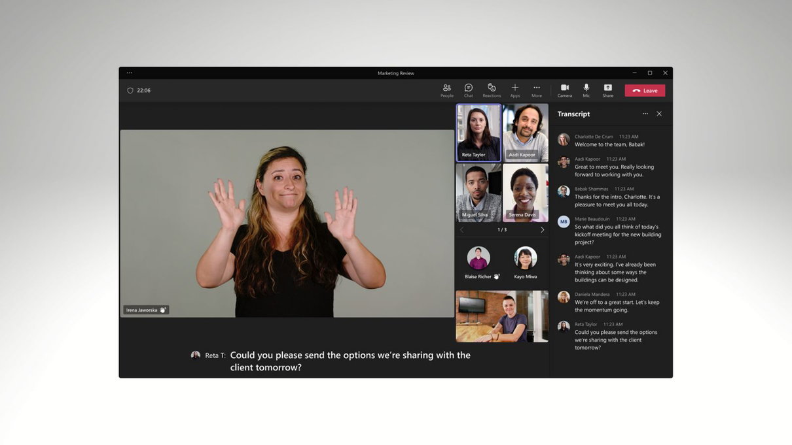Select Aadi Kapoor's video tile
This screenshot has height=445, width=792.
pos(526,133)
